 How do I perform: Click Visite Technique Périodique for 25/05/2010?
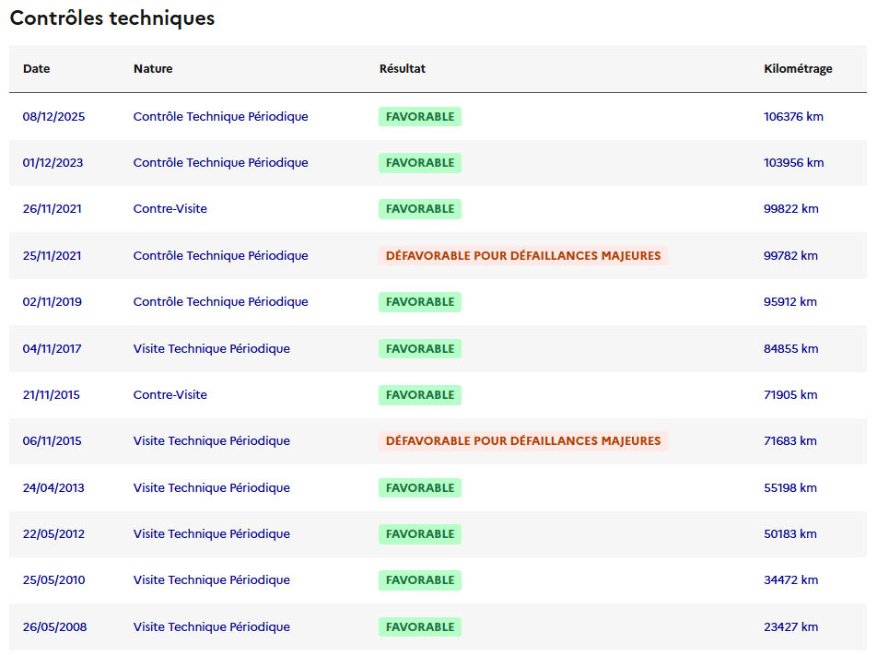[212, 580]
